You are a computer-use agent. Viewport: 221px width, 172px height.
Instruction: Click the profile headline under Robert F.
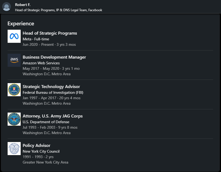tap(58, 10)
